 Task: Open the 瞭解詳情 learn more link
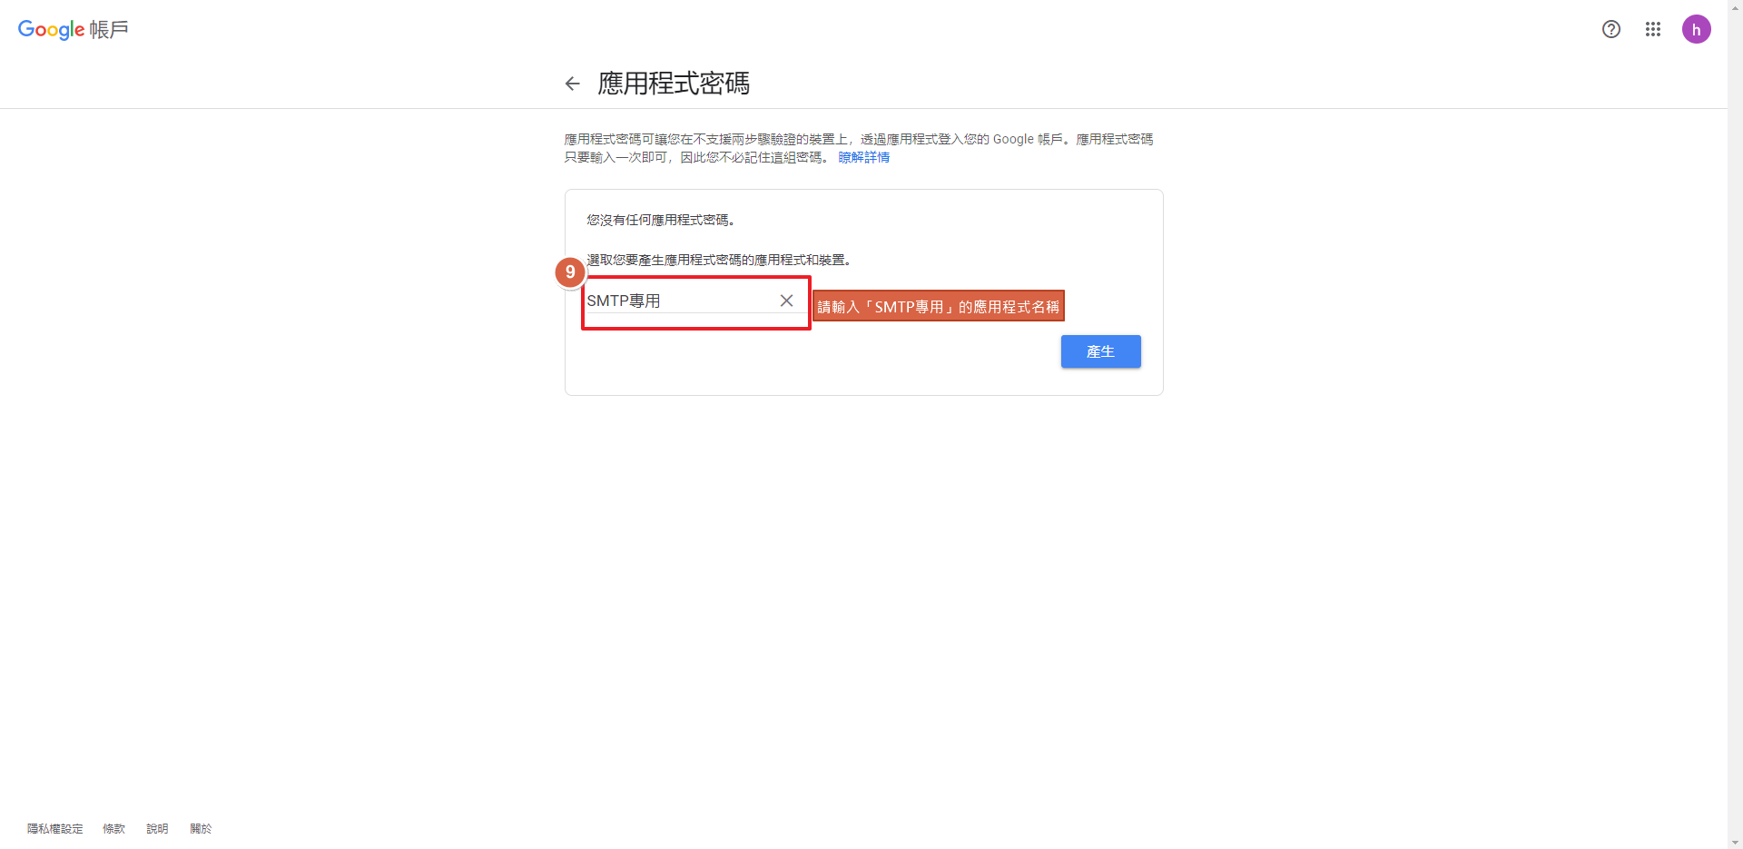click(863, 157)
